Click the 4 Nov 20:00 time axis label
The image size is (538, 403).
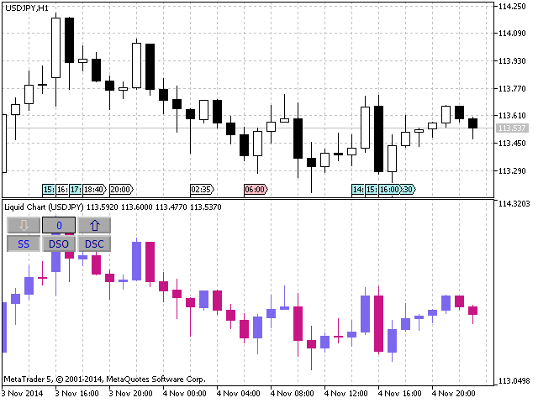pyautogui.click(x=454, y=393)
